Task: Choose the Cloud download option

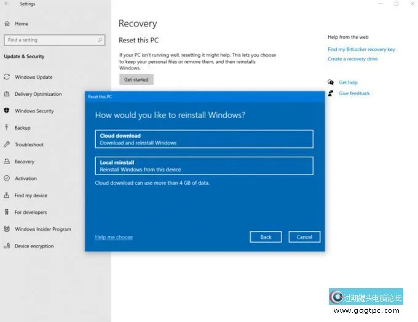Action: coord(203,139)
